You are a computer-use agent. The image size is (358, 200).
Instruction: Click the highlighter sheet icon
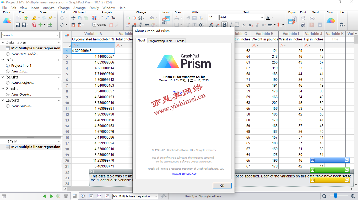pos(34,18)
